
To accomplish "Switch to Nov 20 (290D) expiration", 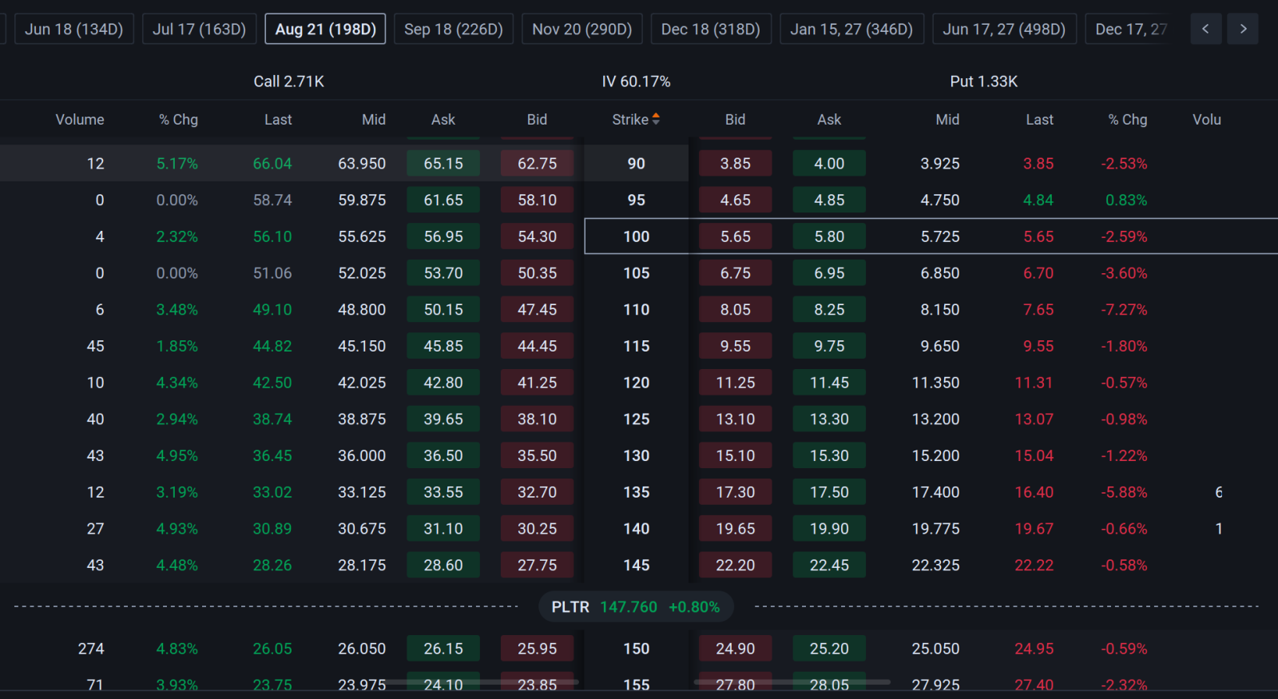I will pyautogui.click(x=582, y=29).
